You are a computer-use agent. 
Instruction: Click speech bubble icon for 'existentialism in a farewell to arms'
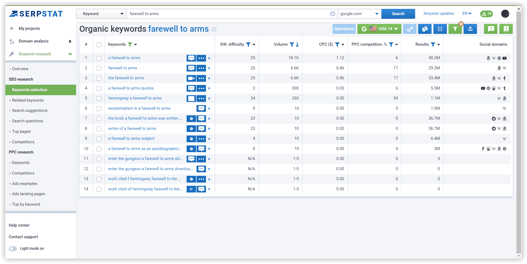201,108
